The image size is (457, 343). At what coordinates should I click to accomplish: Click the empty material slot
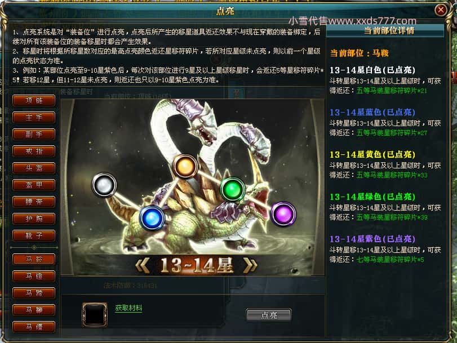pos(95,315)
